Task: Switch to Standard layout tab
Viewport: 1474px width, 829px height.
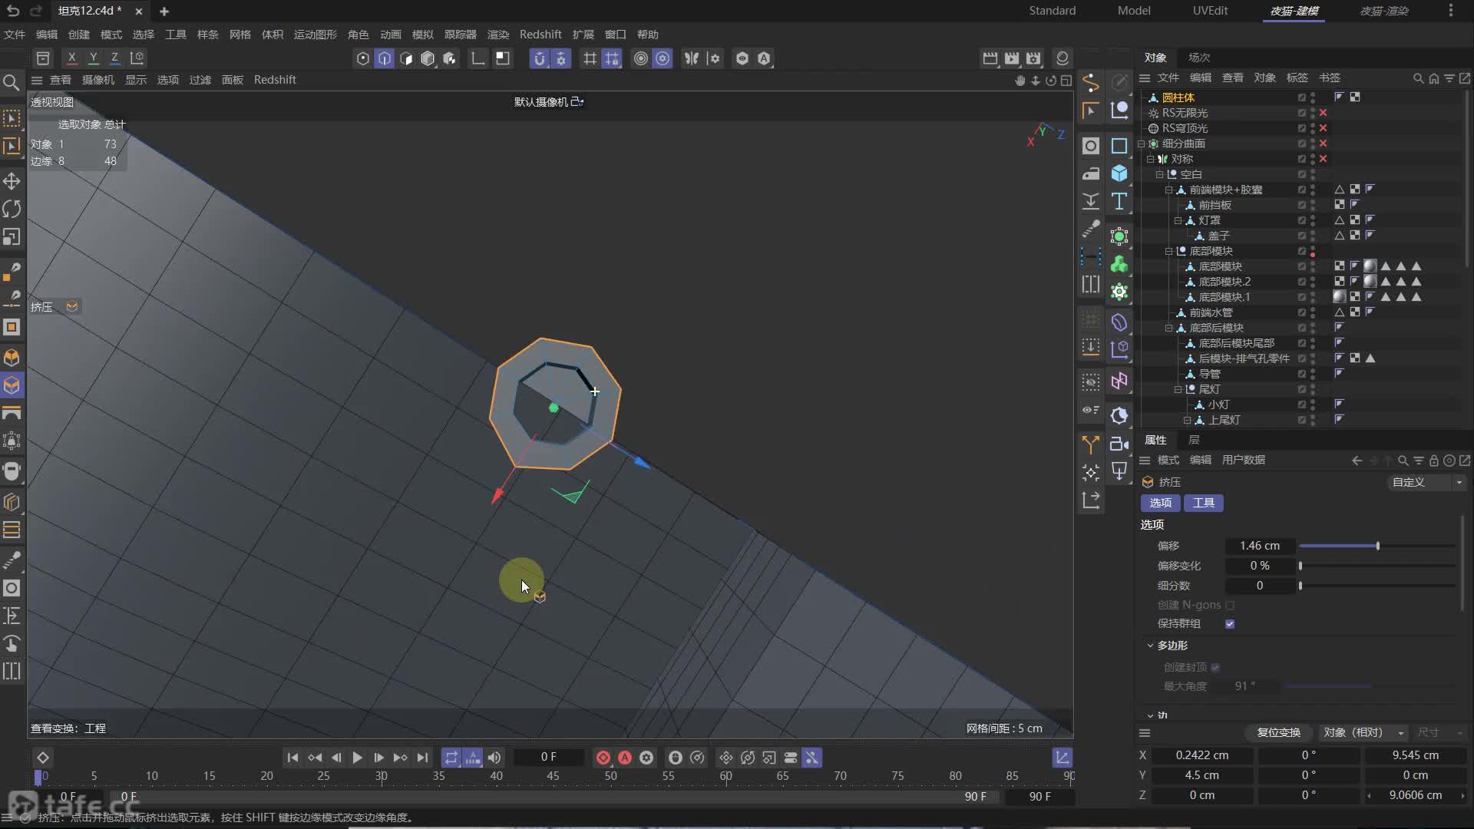Action: (1052, 11)
